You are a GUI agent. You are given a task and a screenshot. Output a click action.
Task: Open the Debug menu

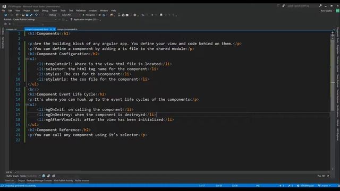click(45, 11)
